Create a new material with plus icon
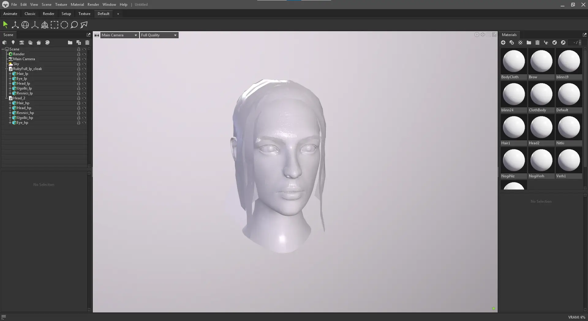Viewport: 588px width, 321px height. (503, 42)
